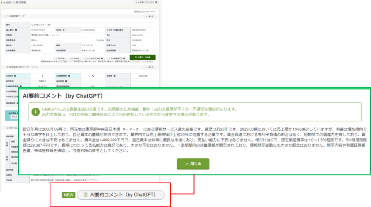Screen dimensions: 371x207
Task: Open the e-与信ナビマニュアル link
Action: (146, 2)
